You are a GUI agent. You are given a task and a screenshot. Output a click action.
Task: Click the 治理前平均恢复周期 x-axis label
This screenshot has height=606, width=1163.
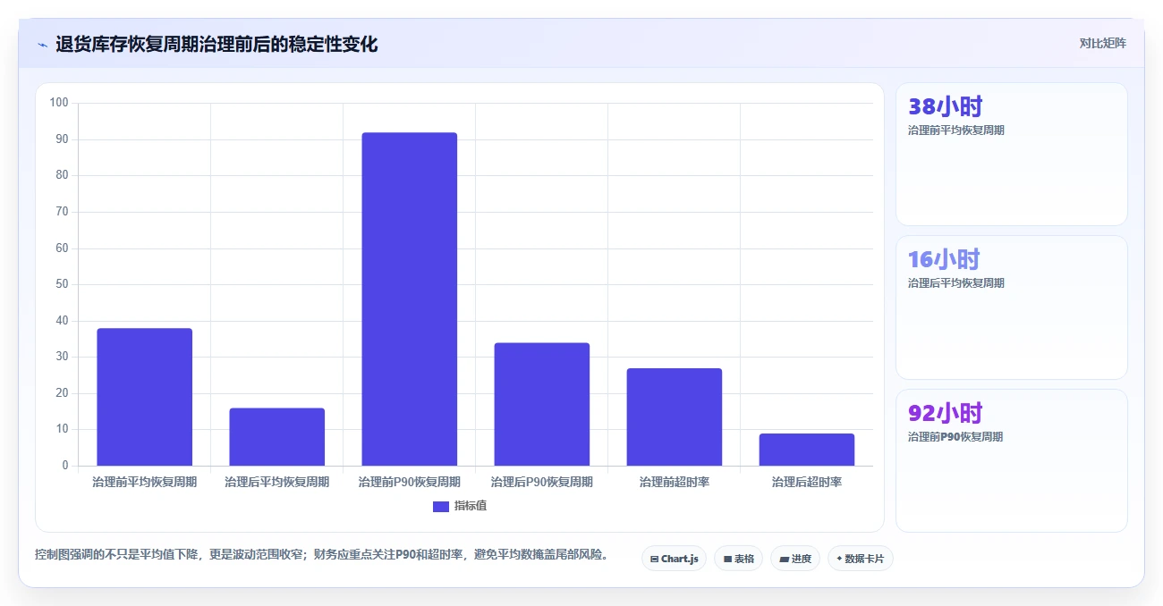[x=144, y=482]
